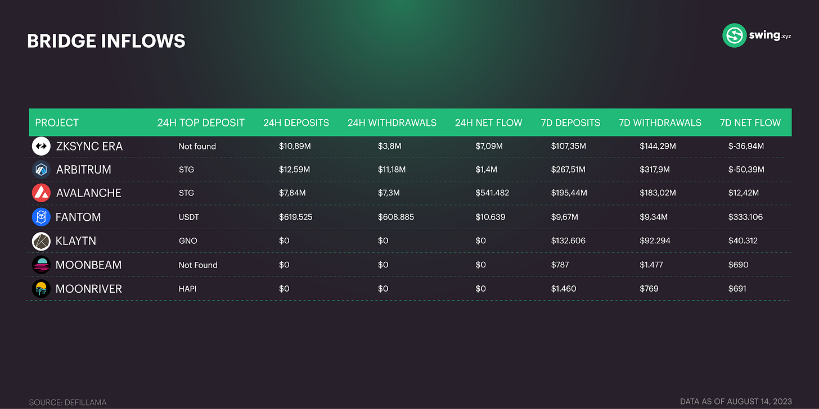Click the swing.xyz logo icon
The image size is (819, 409).
(734, 35)
